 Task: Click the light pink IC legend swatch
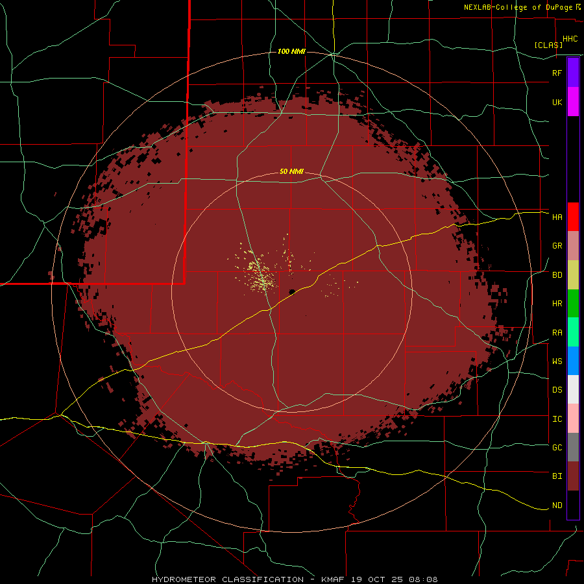coord(573,419)
